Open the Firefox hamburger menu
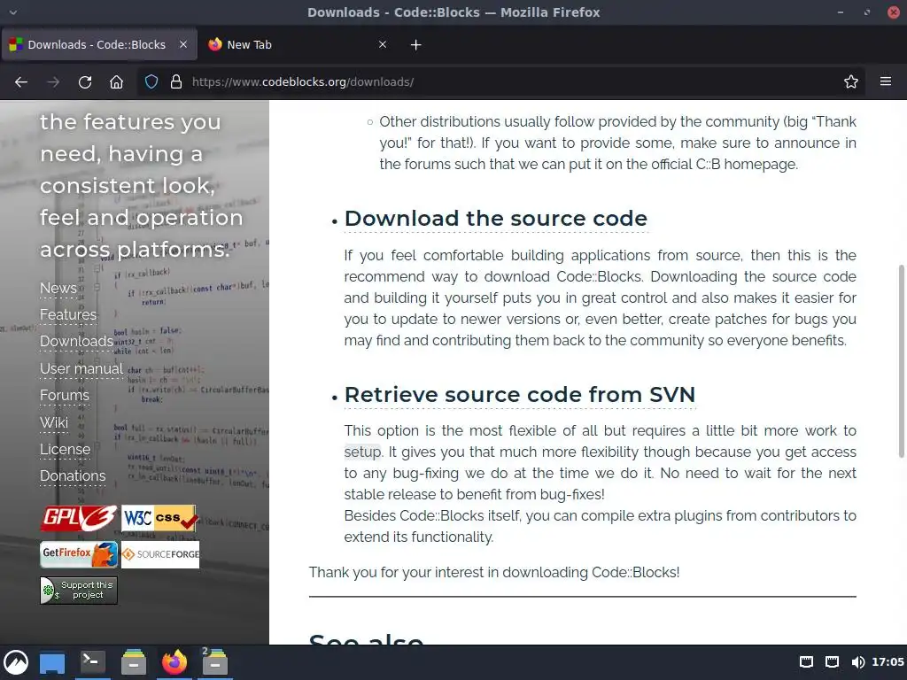The width and height of the screenshot is (907, 680). tap(886, 81)
